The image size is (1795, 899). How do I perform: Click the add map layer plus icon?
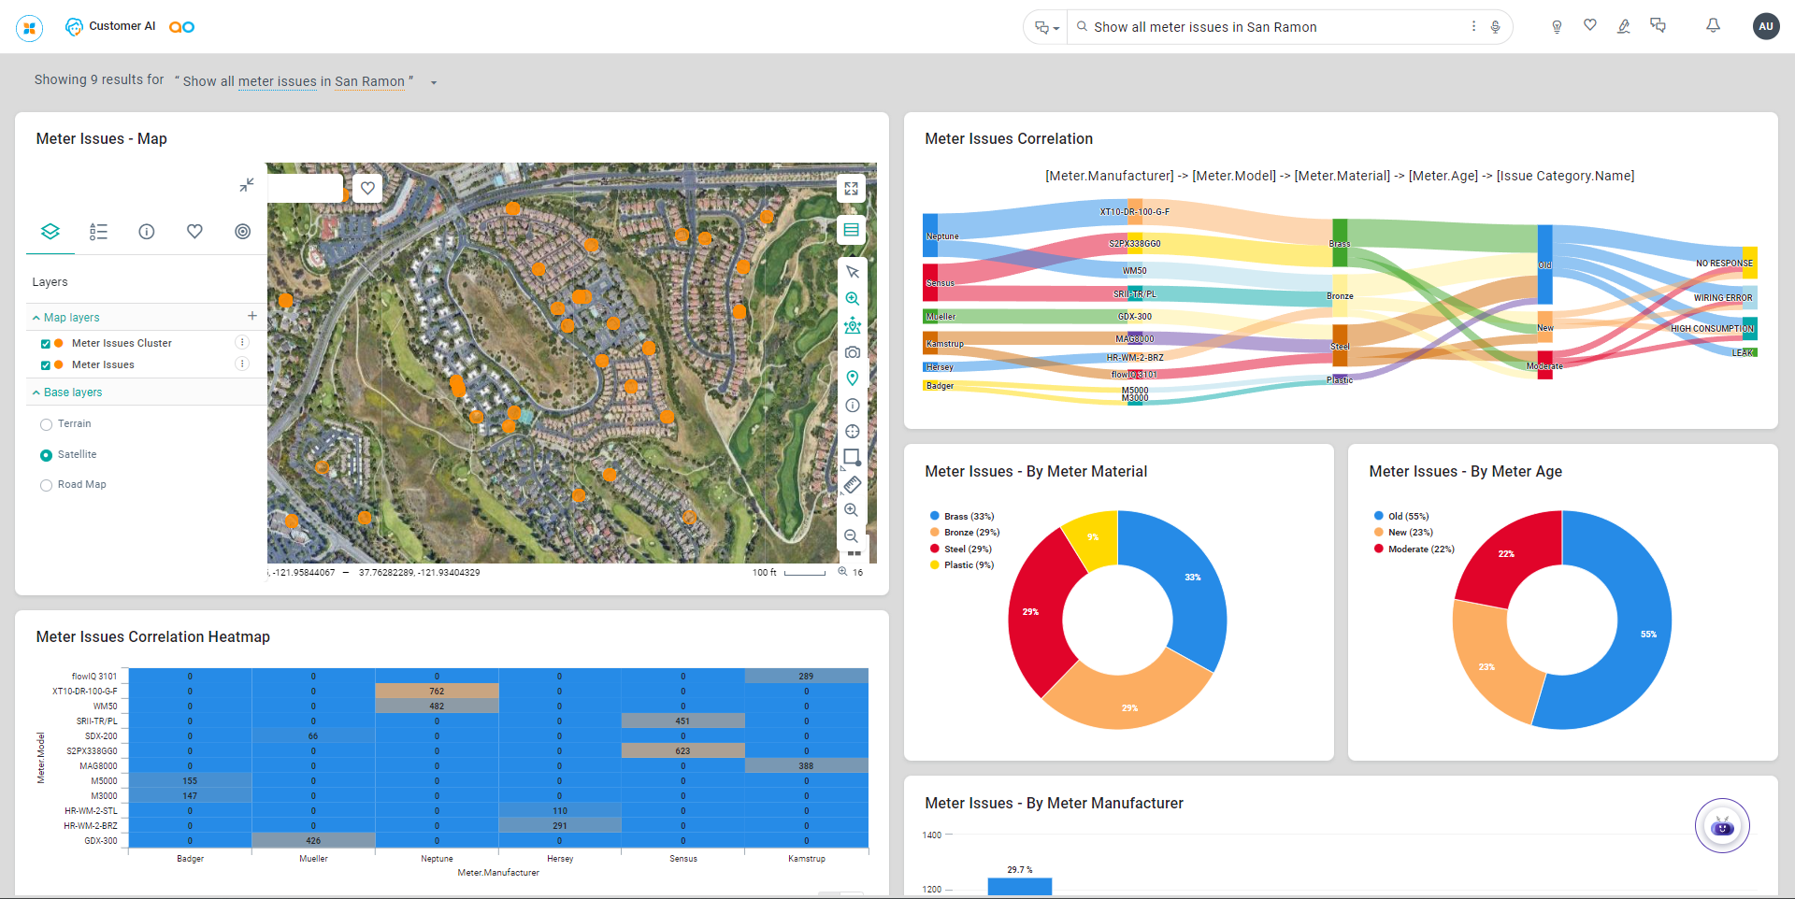pos(251,316)
